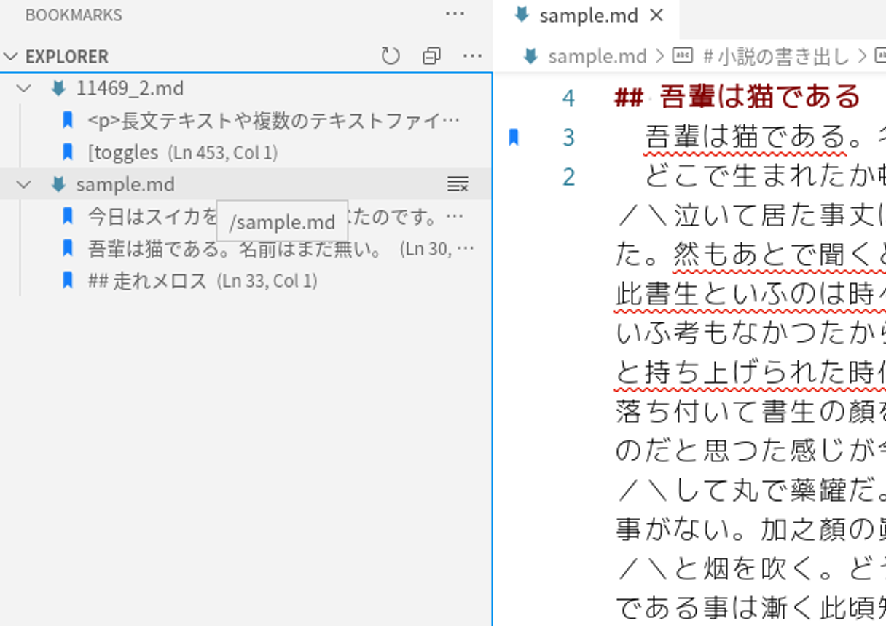Image resolution: width=886 pixels, height=626 pixels.
Task: Select sample.md file row in bookmarks tree
Action: tap(246, 184)
